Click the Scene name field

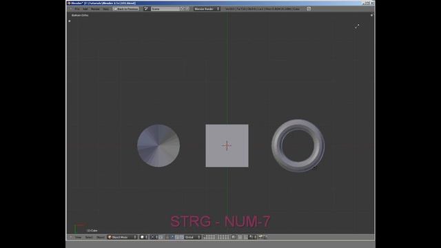165,9
